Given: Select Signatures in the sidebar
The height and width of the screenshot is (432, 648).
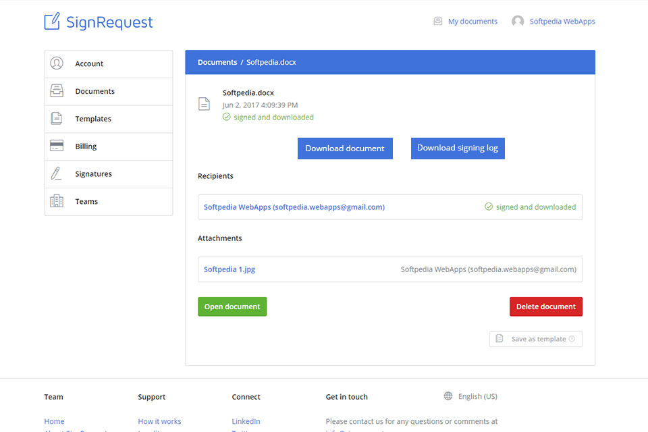Looking at the screenshot, I should 109,174.
